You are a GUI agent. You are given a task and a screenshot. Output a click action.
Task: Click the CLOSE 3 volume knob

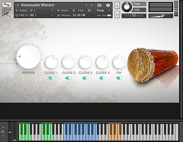[x=85, y=62]
